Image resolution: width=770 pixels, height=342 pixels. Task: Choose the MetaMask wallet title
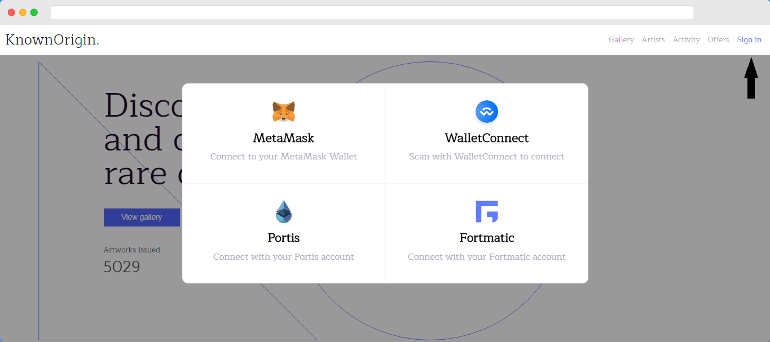pyautogui.click(x=284, y=138)
